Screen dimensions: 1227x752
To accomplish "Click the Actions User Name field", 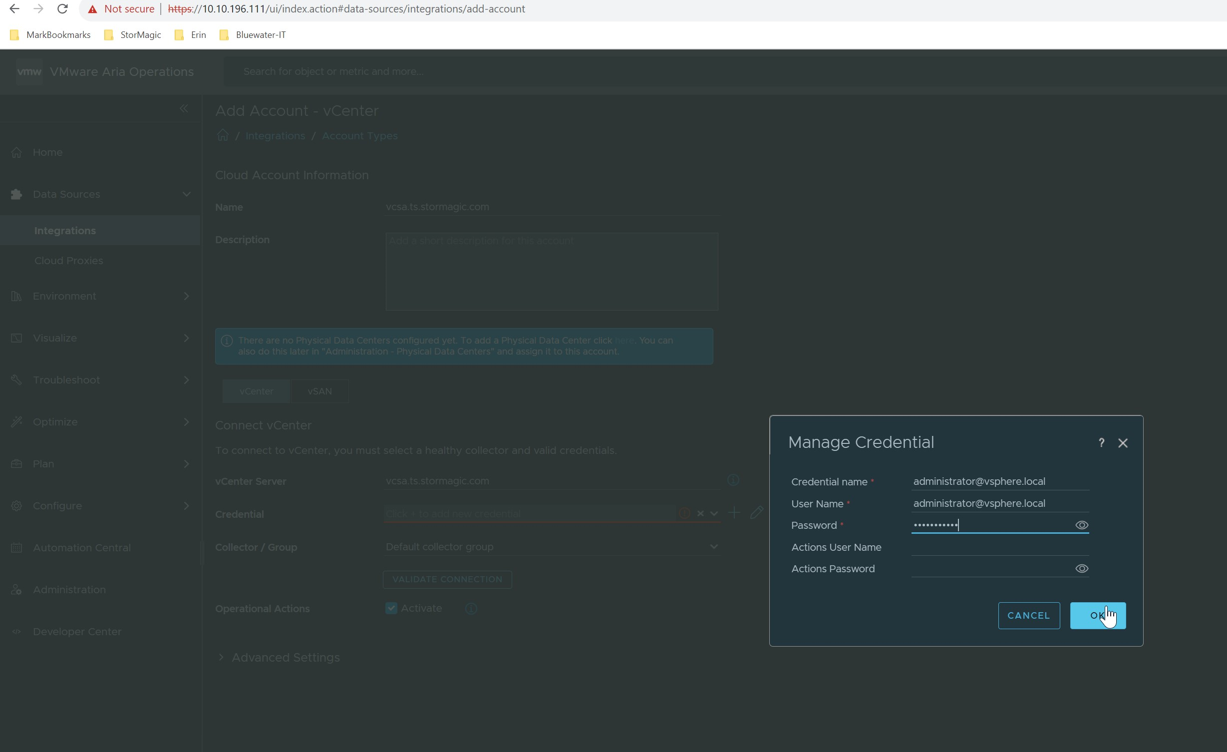I will point(1000,547).
